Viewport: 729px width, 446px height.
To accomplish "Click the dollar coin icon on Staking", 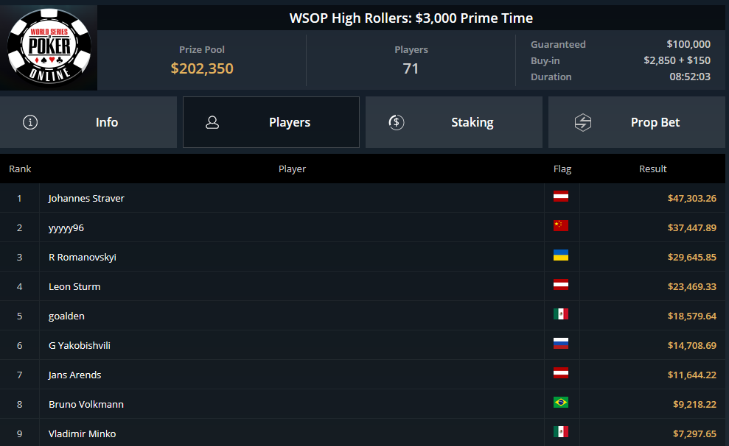I will click(x=396, y=122).
